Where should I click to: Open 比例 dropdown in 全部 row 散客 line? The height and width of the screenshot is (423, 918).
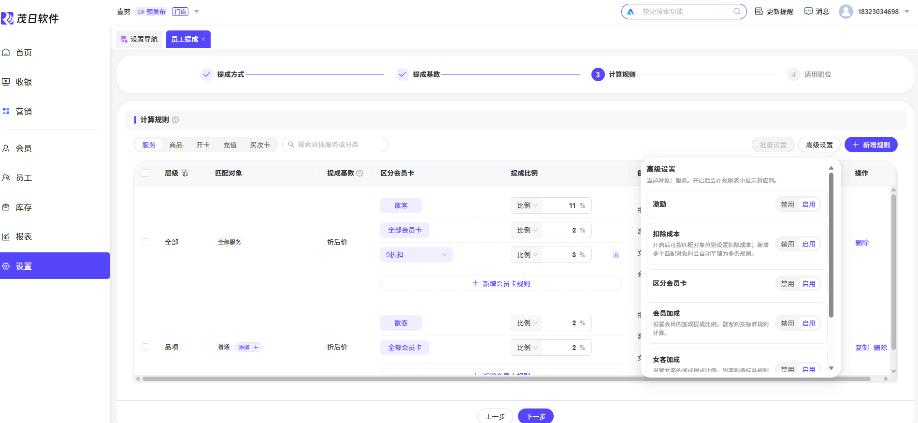527,205
